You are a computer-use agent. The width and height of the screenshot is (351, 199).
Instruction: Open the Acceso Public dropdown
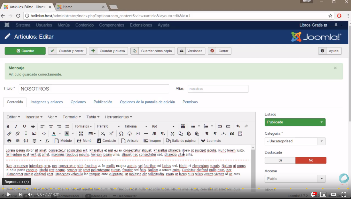tap(295, 179)
